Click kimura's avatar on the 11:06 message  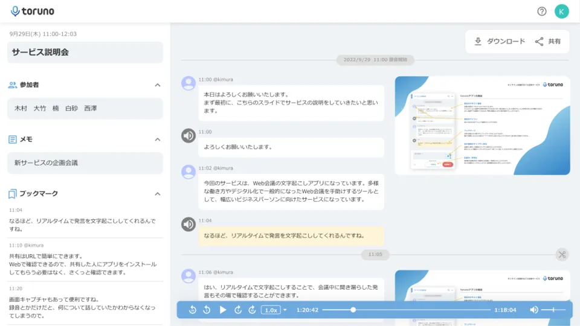pos(188,276)
